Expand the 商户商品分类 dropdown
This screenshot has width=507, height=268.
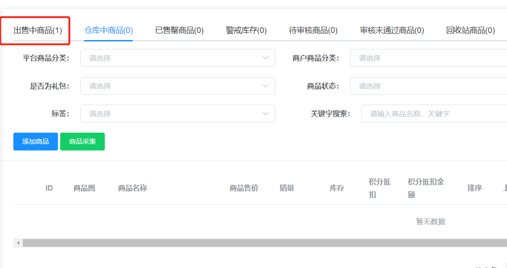coord(428,58)
